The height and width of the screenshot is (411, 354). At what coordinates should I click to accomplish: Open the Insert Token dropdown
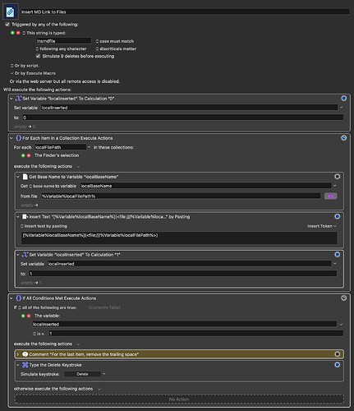click(322, 226)
